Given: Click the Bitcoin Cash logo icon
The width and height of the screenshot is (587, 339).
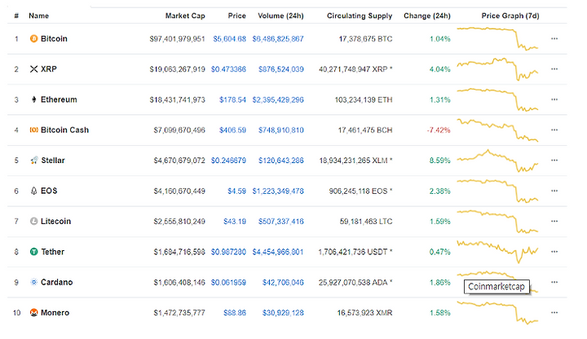Looking at the screenshot, I should click(33, 130).
